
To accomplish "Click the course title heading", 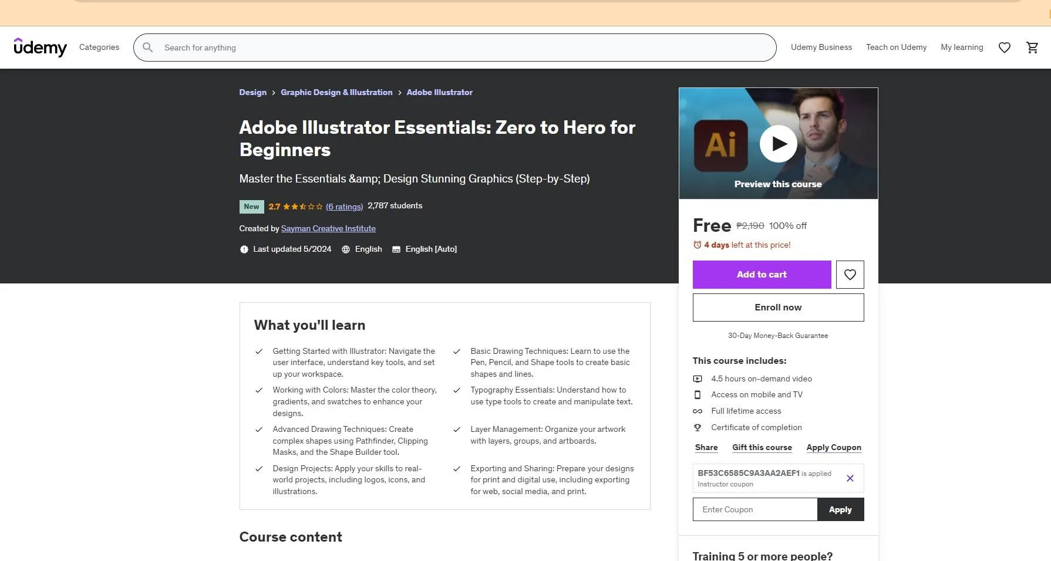I will (437, 138).
